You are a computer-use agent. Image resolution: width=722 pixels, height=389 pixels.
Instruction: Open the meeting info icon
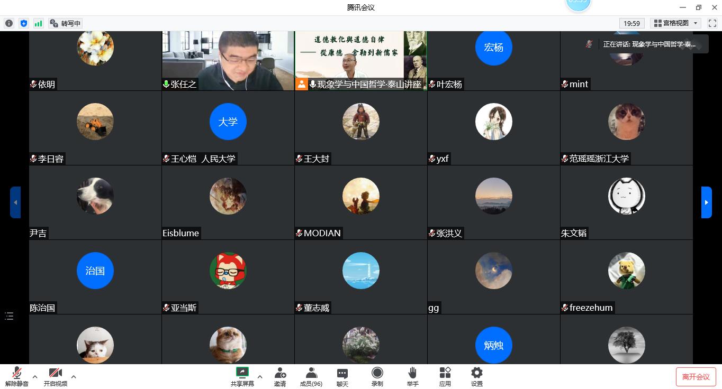[9, 23]
